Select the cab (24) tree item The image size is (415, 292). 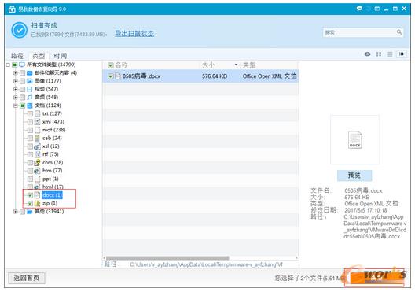pos(52,138)
